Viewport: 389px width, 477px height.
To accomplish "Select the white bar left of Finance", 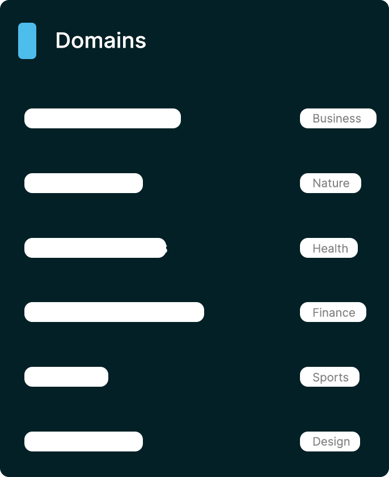I will coord(114,312).
